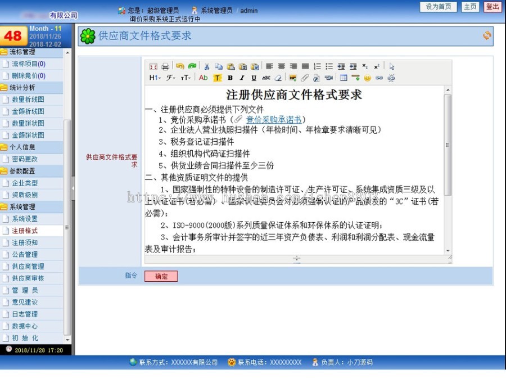This screenshot has height=392, width=506.
Task: Insert an image into editor
Action: [x=293, y=78]
